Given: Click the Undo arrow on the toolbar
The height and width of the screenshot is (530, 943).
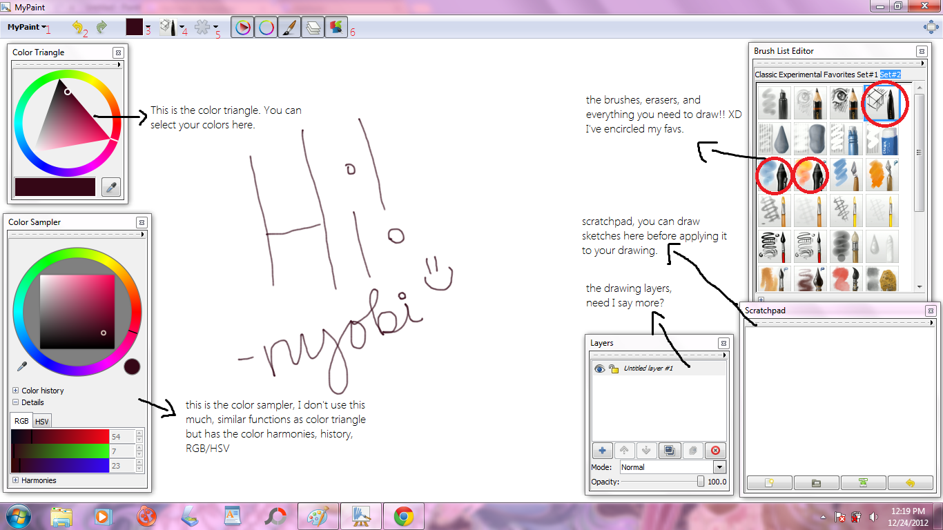Looking at the screenshot, I should coord(77,28).
